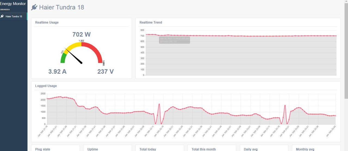Image resolution: width=348 pixels, height=151 pixels.
Task: Click plug icon beside sidebar Haier Tundra 18
Action: point(2,16)
